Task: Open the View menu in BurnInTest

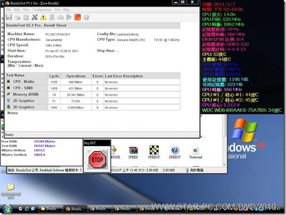Action: tap(26, 9)
